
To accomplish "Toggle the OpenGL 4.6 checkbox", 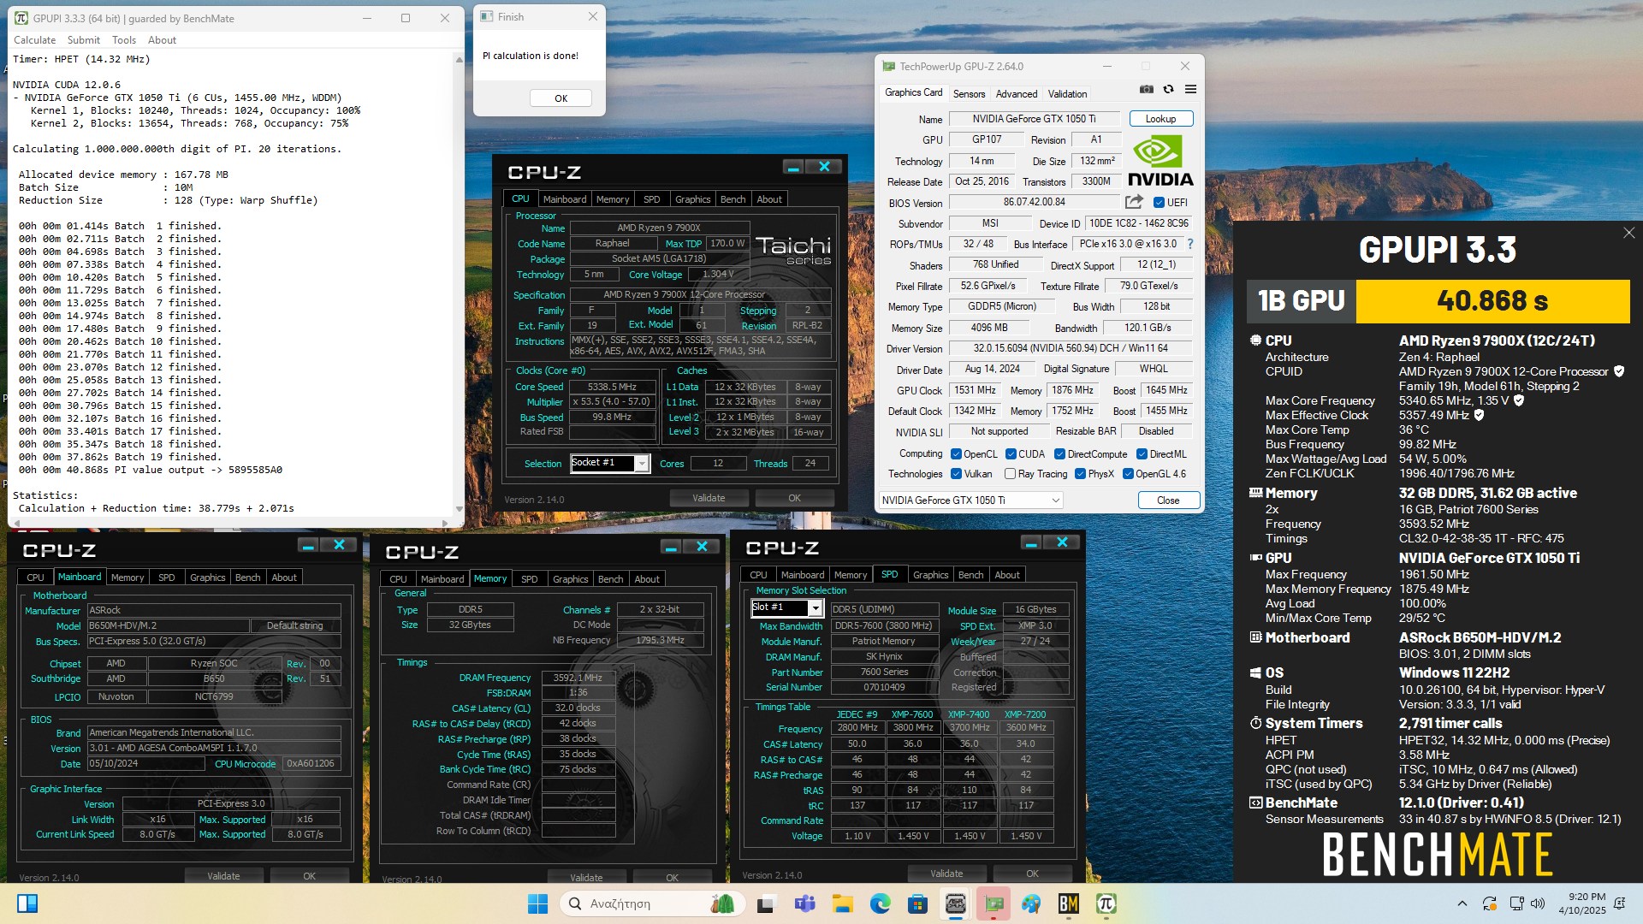I will [1128, 474].
